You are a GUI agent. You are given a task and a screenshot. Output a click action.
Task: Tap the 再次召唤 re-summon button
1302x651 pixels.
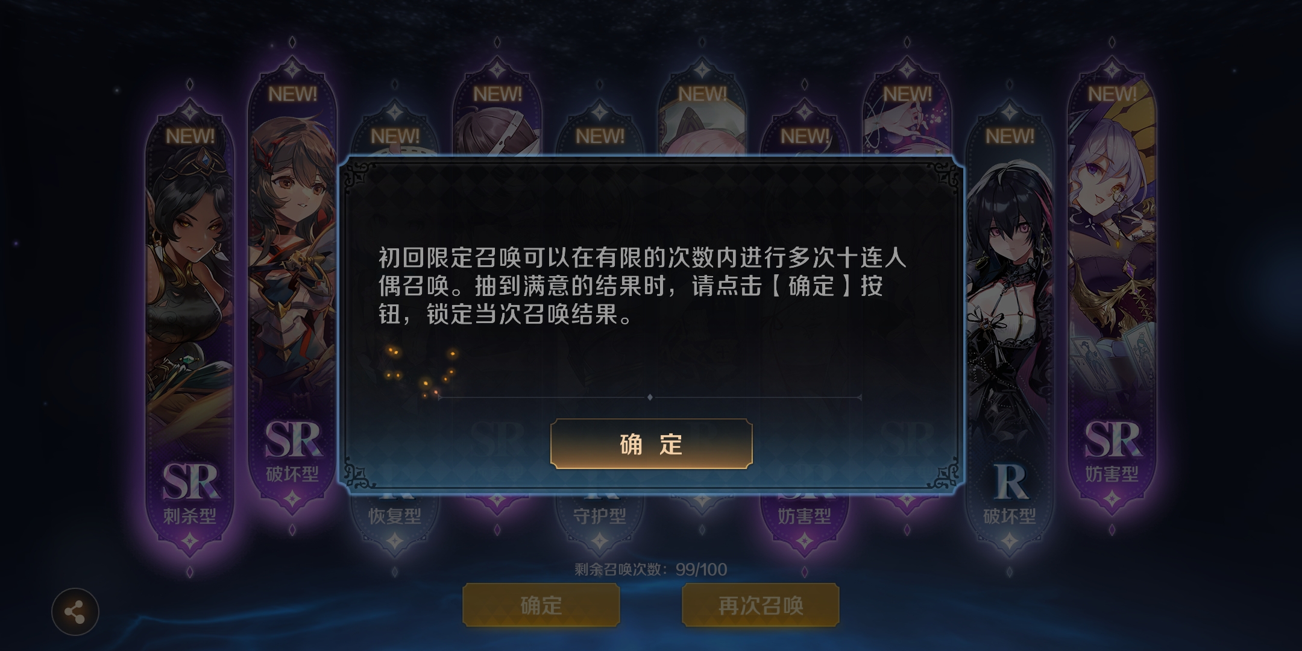click(760, 605)
